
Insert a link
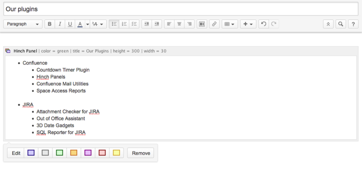(x=214, y=24)
